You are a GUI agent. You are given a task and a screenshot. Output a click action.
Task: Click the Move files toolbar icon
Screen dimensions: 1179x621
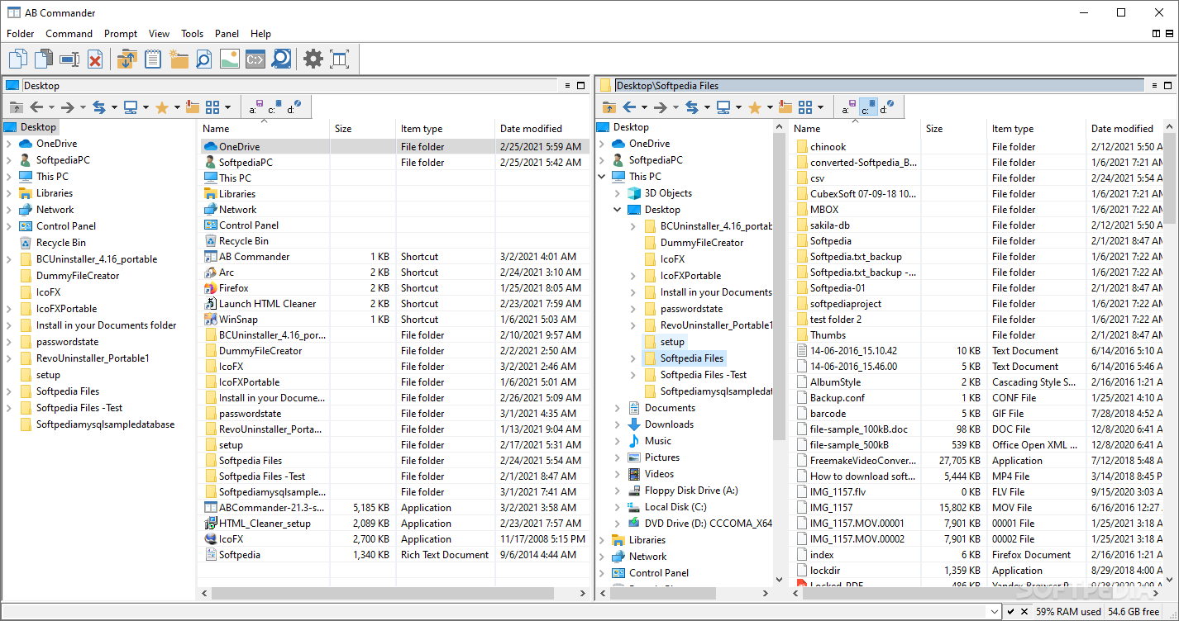tap(44, 59)
